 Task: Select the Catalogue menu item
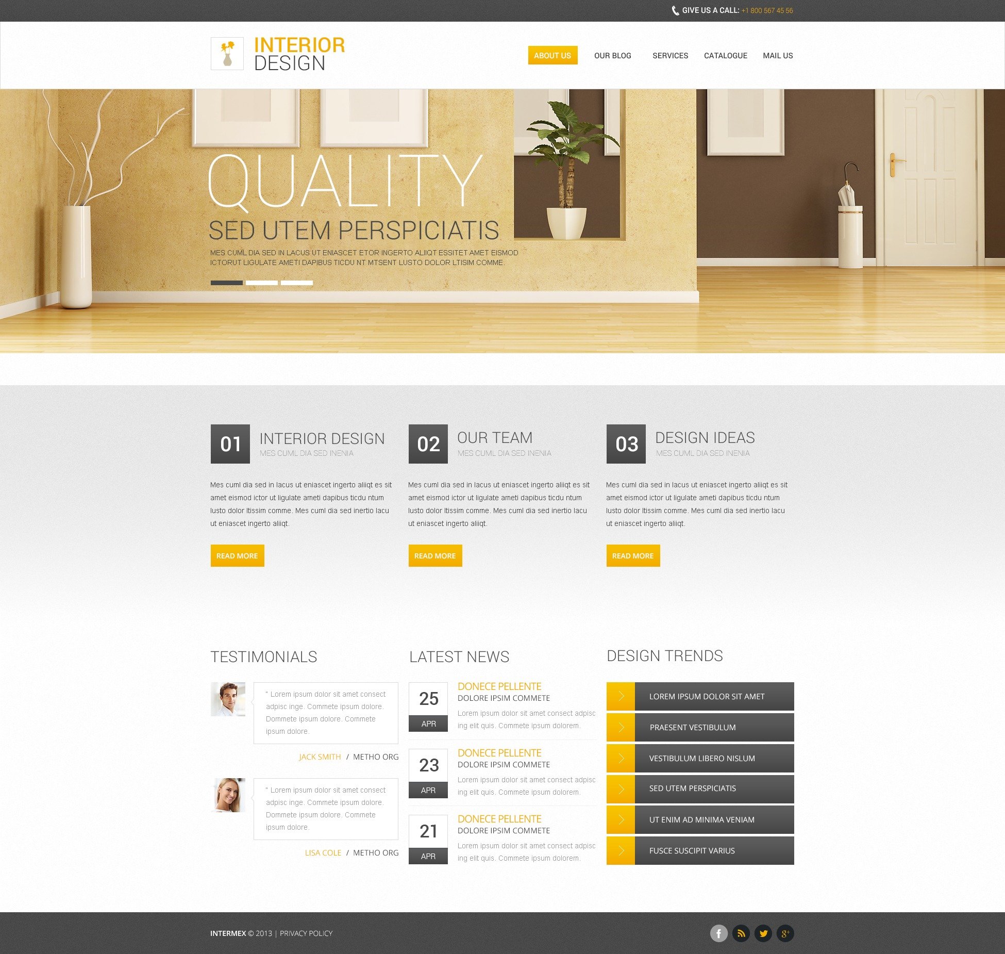[x=726, y=56]
